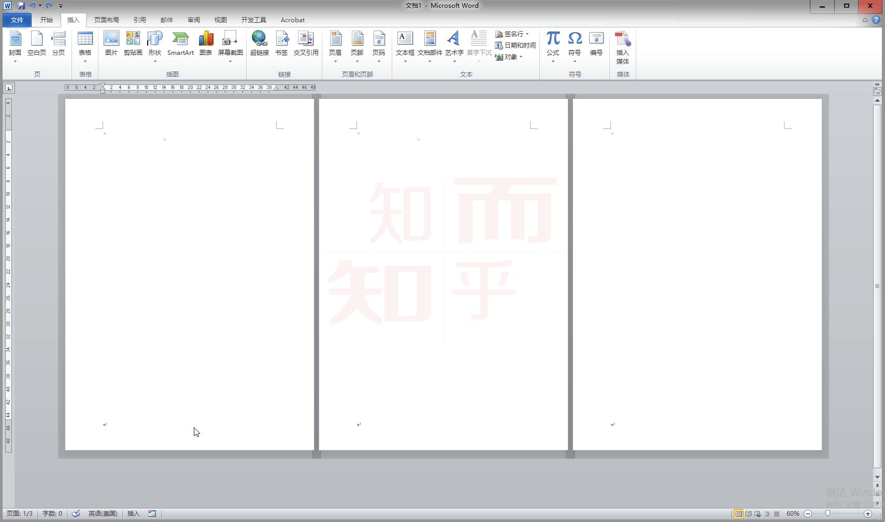This screenshot has width=885, height=522.
Task: Open the cross-reference dialog (交叉引用)
Action: click(306, 44)
